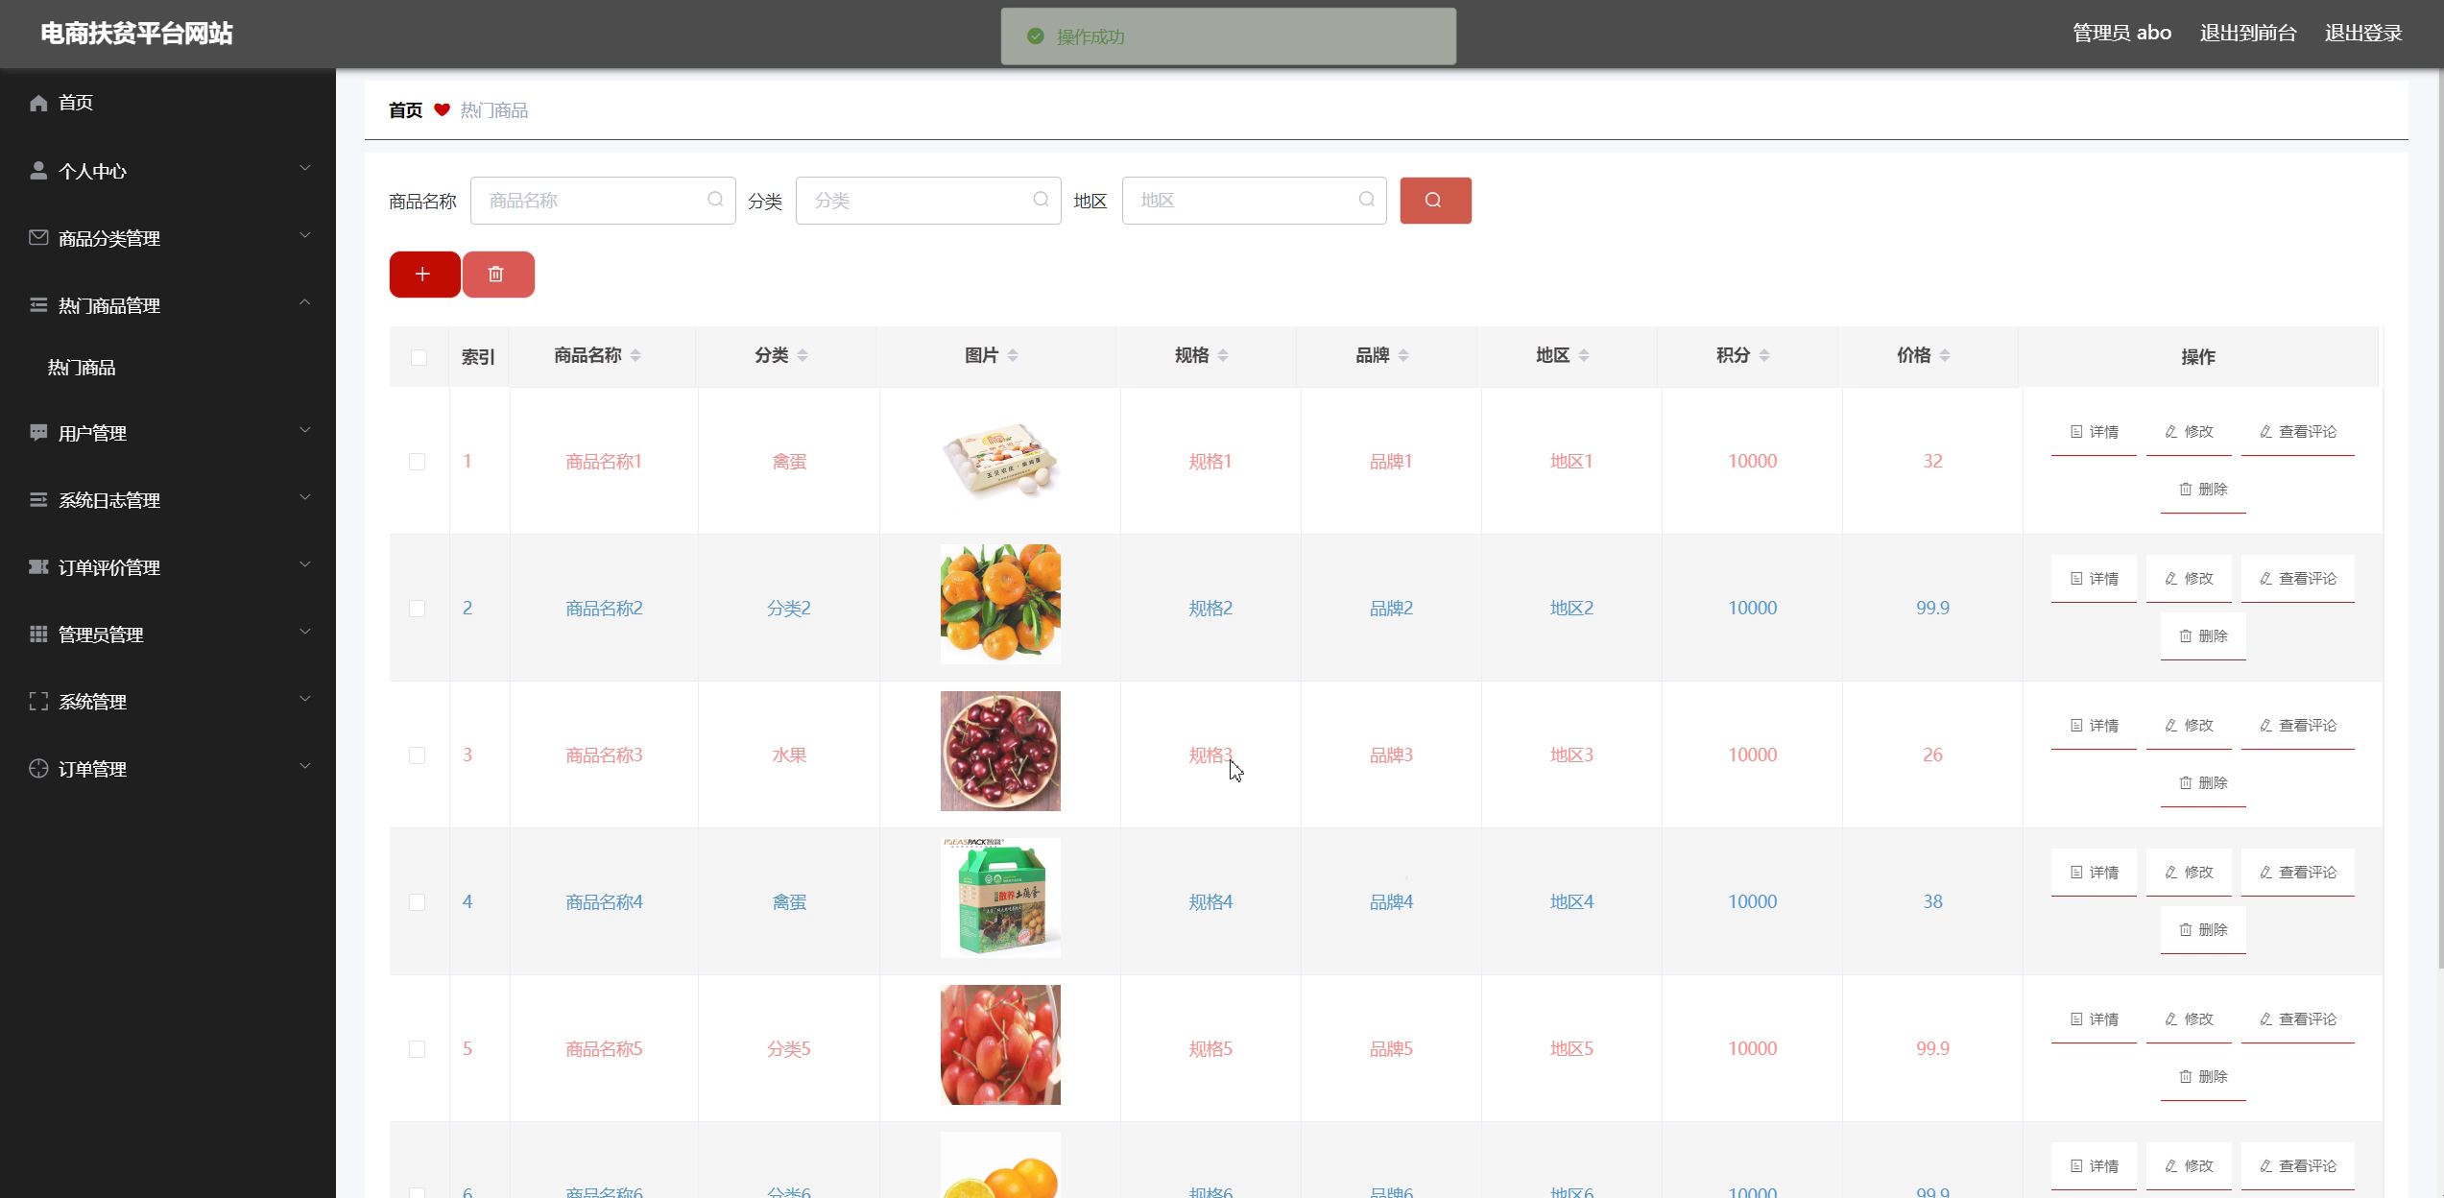Expand 系统管理 using its chevron

pos(305,700)
